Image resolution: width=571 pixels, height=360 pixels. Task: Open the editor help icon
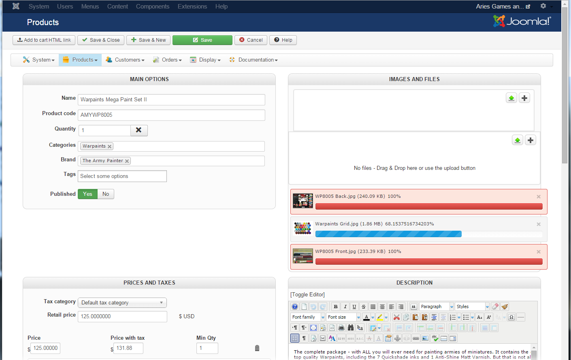click(295, 306)
